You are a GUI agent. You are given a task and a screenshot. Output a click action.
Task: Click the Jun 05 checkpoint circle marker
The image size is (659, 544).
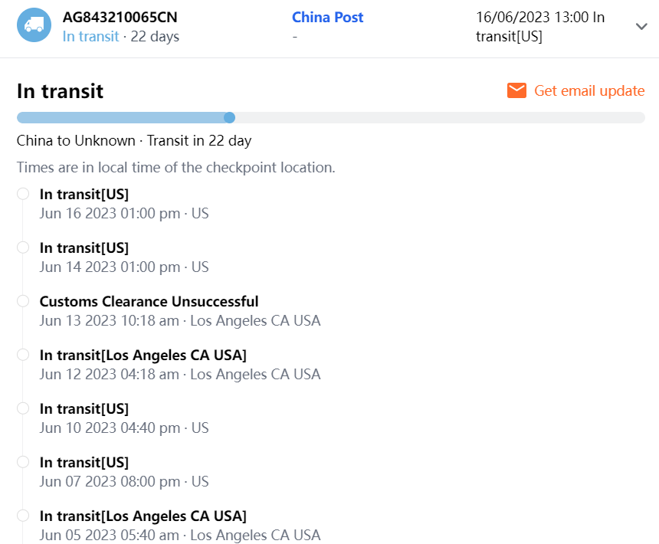point(23,516)
